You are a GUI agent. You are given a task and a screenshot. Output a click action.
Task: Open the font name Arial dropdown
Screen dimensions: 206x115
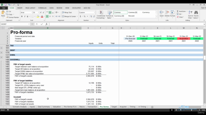pos(32,12)
